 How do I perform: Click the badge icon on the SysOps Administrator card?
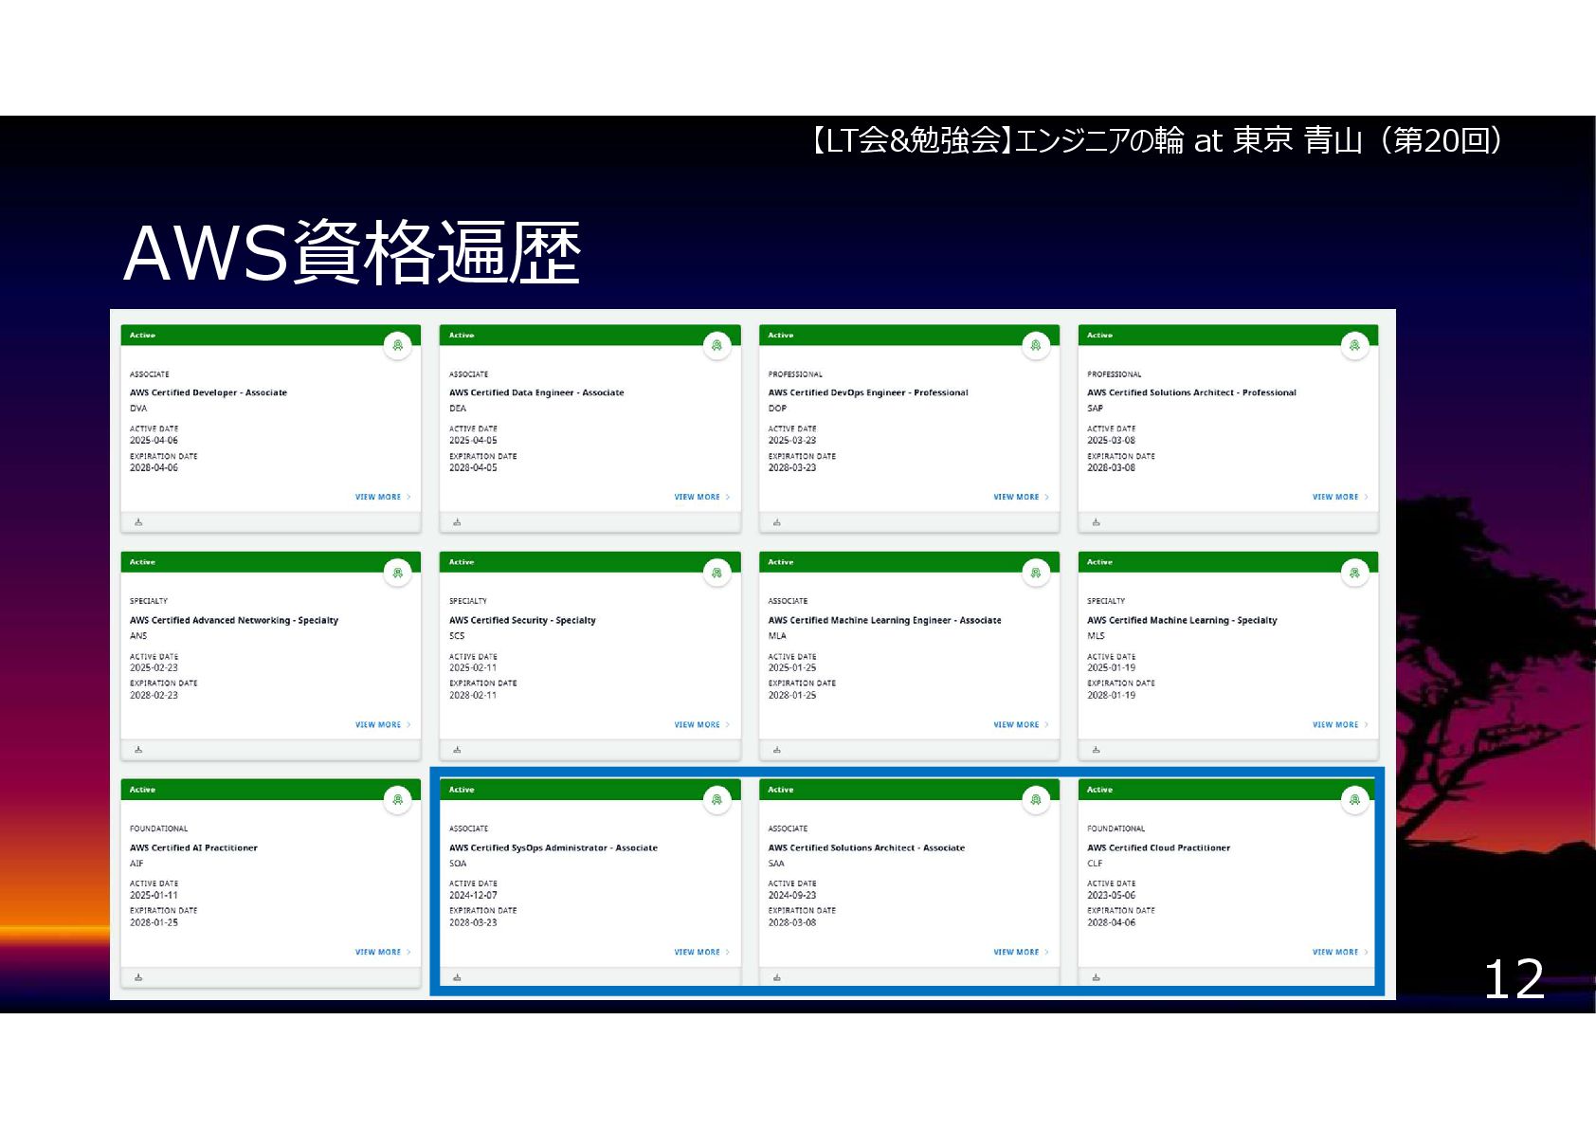coord(717,800)
